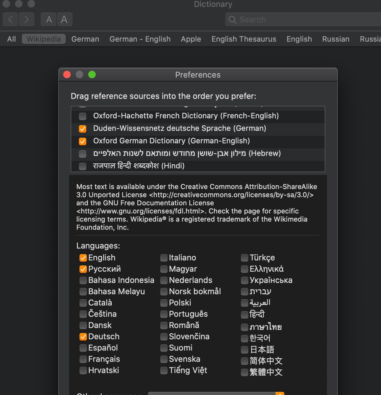The height and width of the screenshot is (395, 381).
Task: Check the 日本語 language
Action: pyautogui.click(x=245, y=350)
